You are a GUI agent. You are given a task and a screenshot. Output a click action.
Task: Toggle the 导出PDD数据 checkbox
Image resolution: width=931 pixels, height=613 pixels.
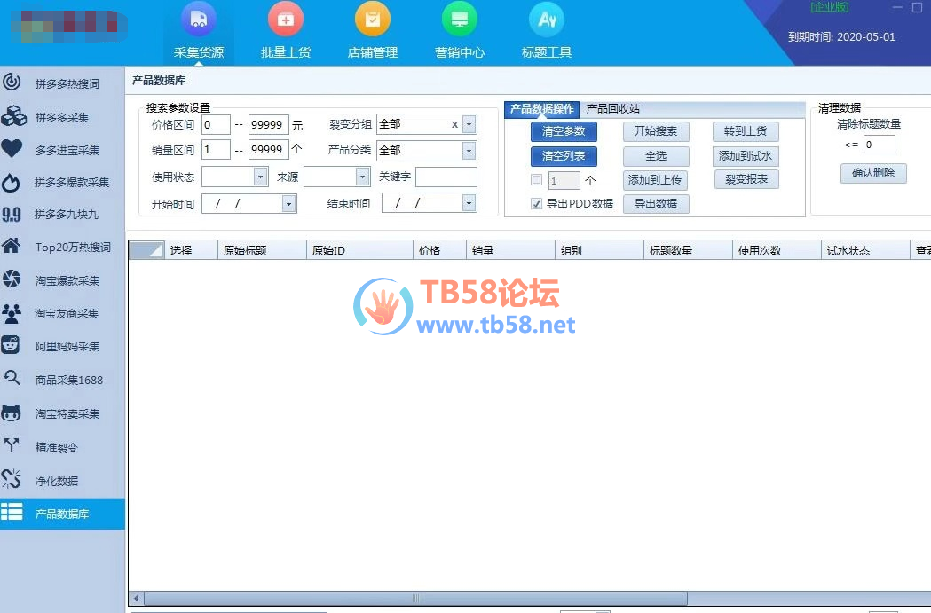click(x=536, y=203)
